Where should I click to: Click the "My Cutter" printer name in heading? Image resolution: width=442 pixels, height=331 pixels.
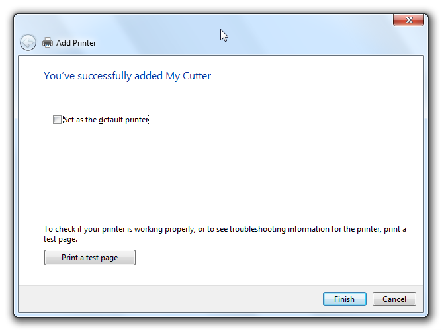coord(189,76)
